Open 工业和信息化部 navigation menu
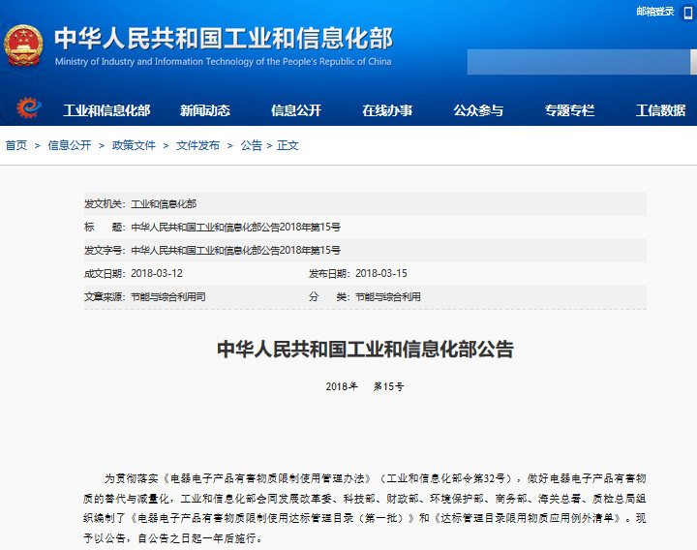This screenshot has height=550, width=697. [x=106, y=110]
